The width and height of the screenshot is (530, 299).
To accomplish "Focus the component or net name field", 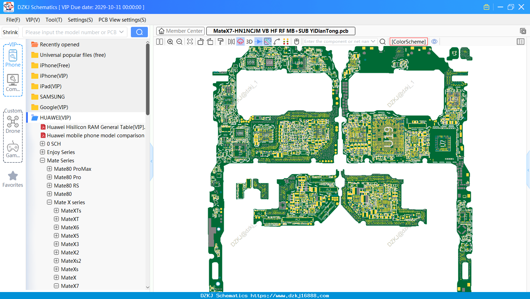I will click(336, 41).
